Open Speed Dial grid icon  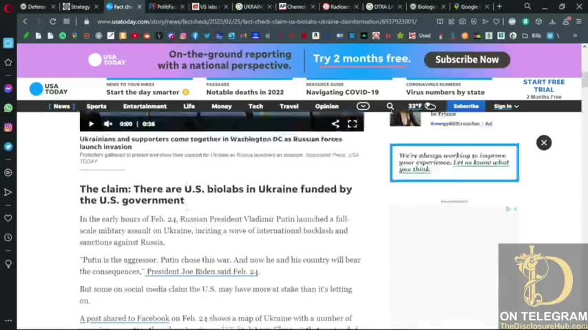[x=67, y=22]
